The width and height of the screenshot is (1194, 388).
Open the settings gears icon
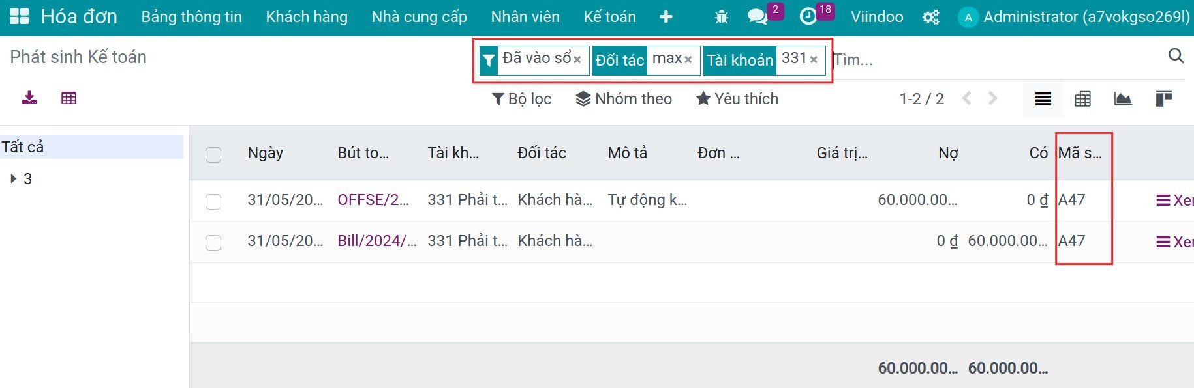point(931,17)
